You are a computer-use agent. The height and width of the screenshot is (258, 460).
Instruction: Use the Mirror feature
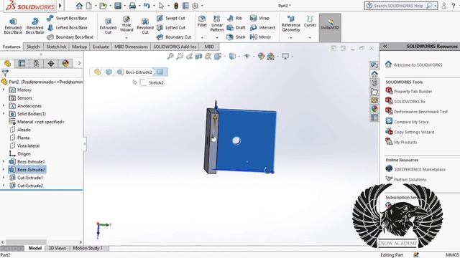pyautogui.click(x=260, y=37)
